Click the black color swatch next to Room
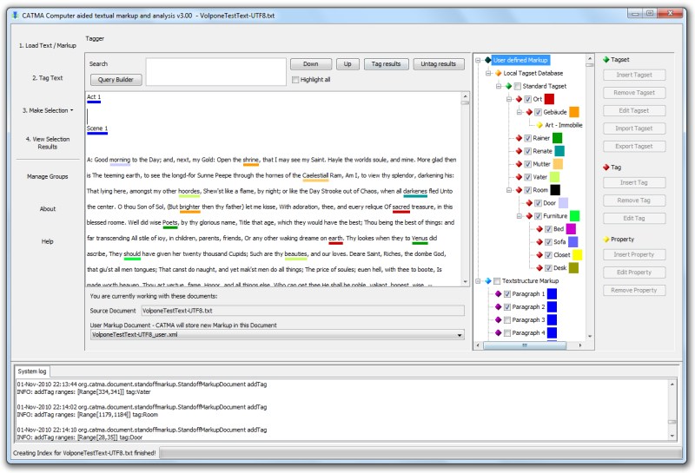Viewport: 695px width, 473px height. 555,190
